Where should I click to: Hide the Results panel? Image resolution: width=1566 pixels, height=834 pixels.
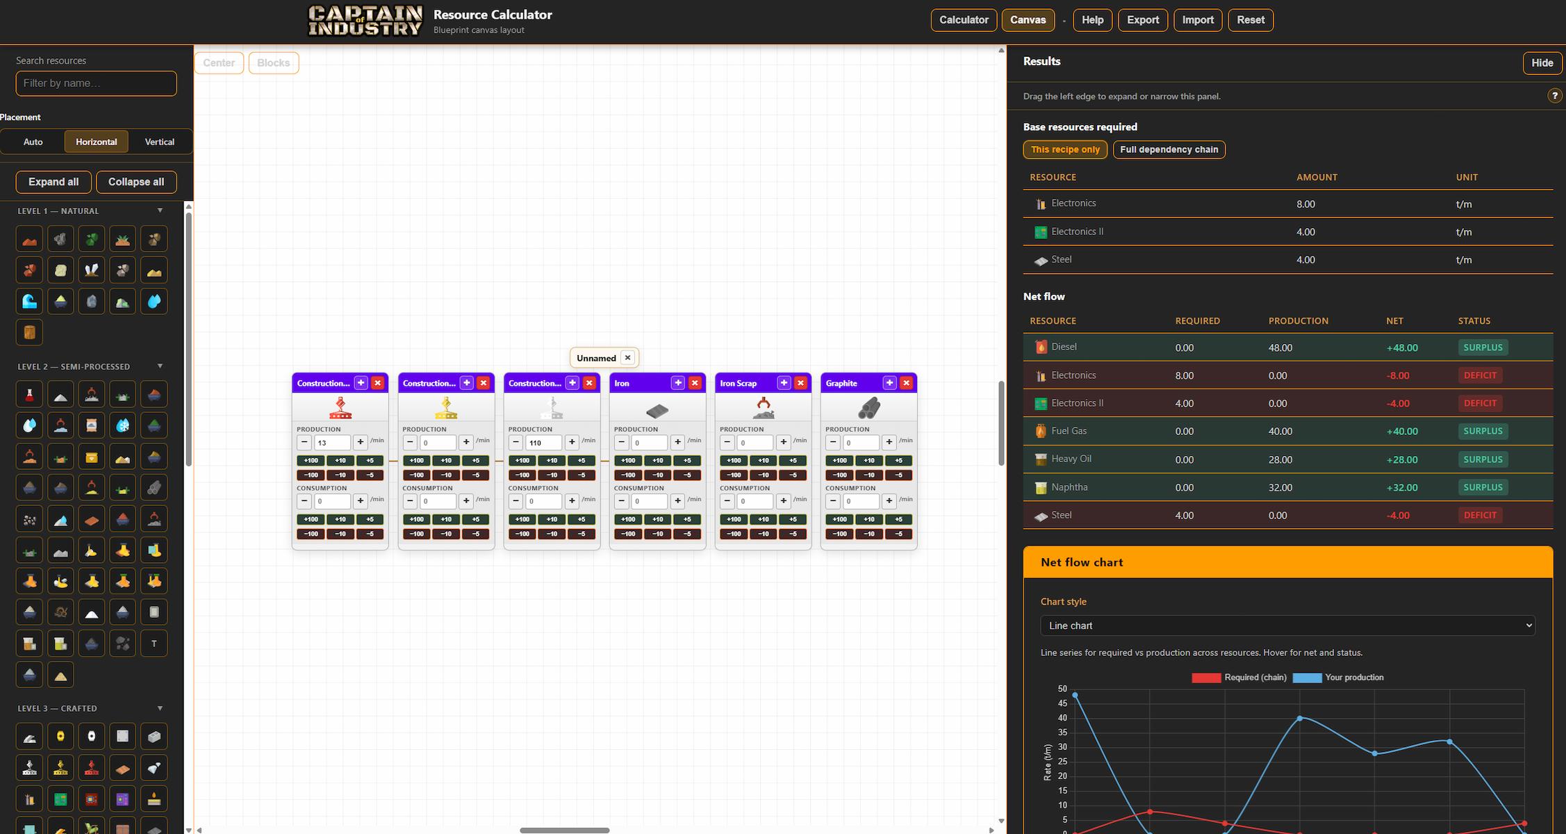1542,63
